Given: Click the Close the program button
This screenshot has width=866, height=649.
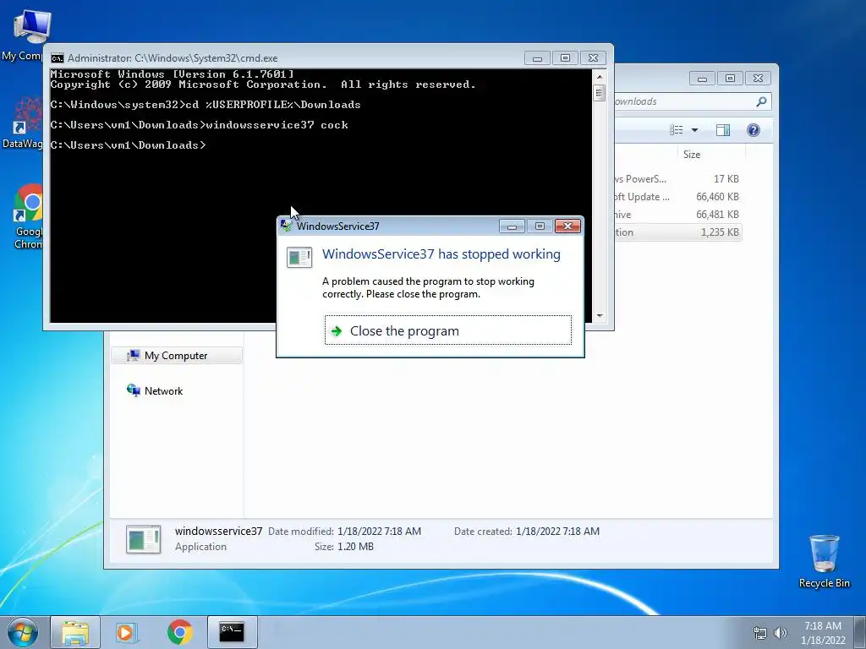Looking at the screenshot, I should click(448, 330).
